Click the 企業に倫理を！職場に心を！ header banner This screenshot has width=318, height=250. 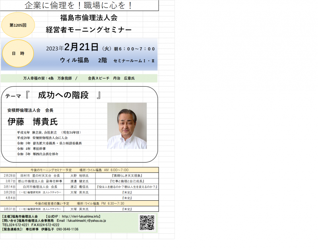tap(79, 6)
